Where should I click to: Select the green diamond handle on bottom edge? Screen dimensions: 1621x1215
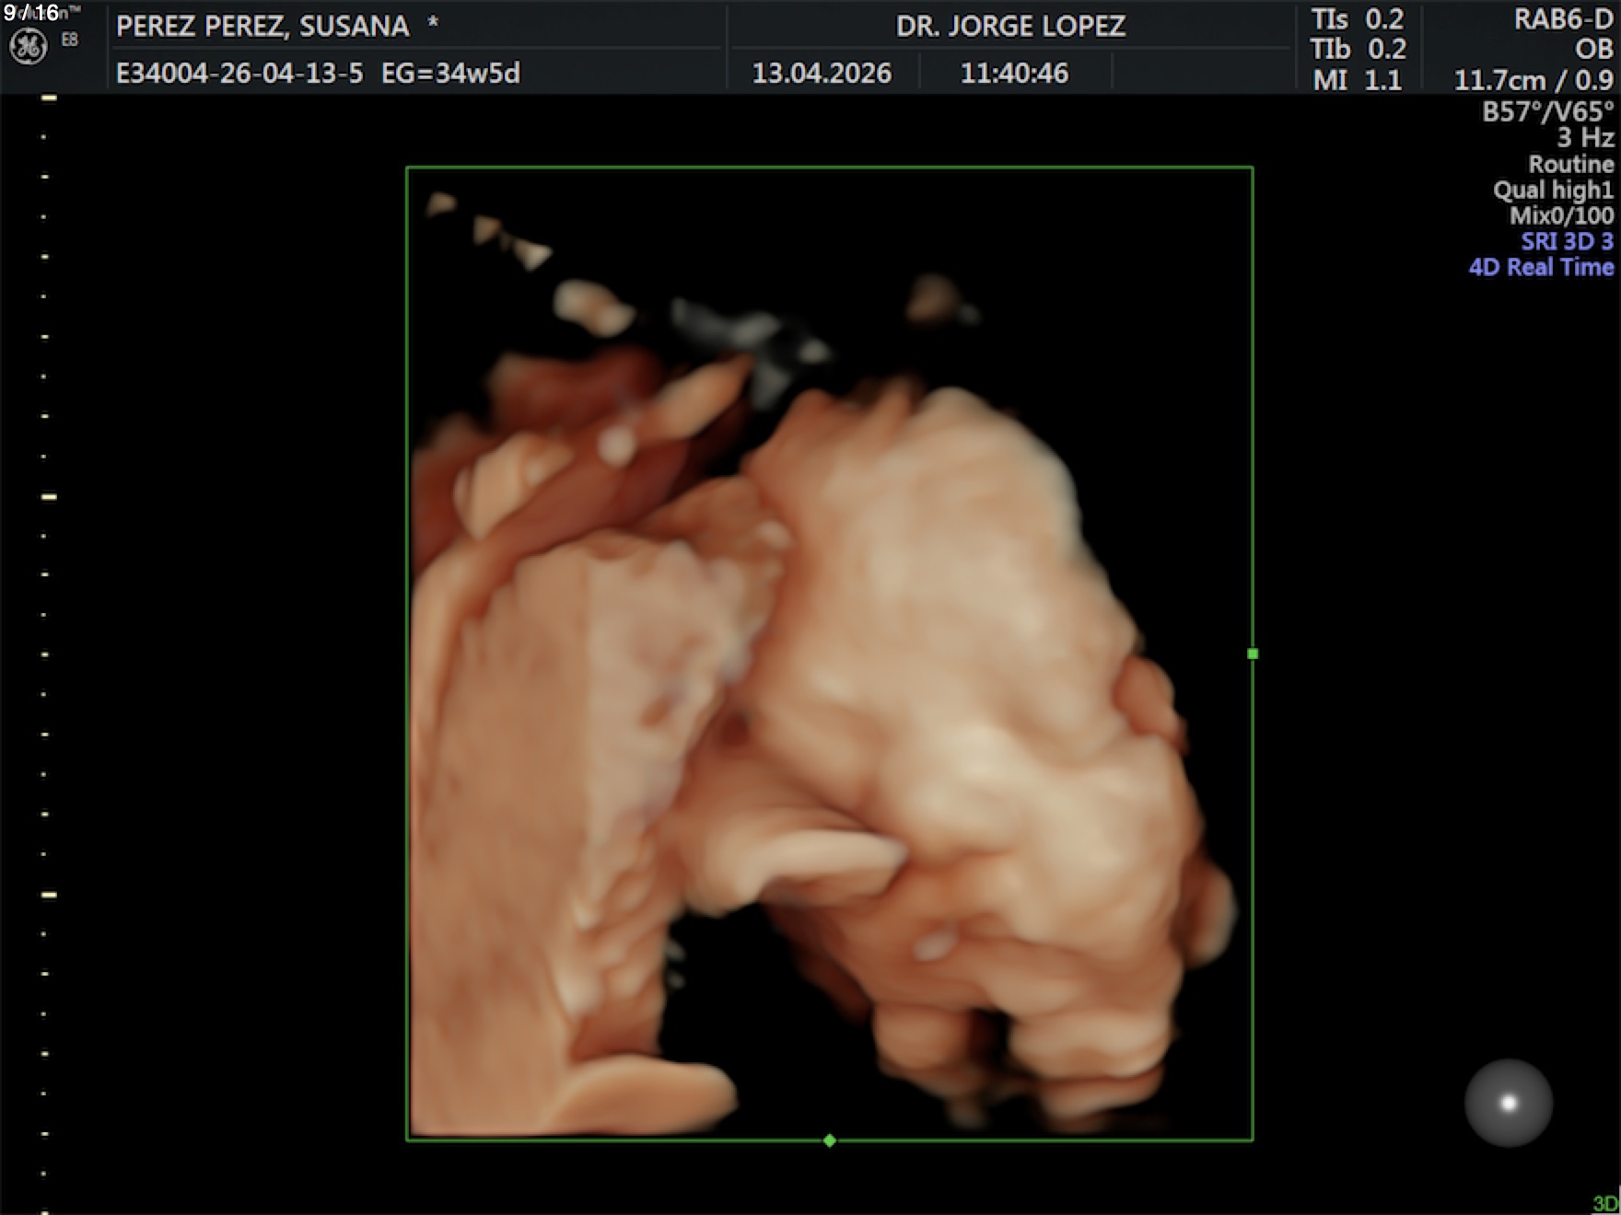pos(830,1140)
